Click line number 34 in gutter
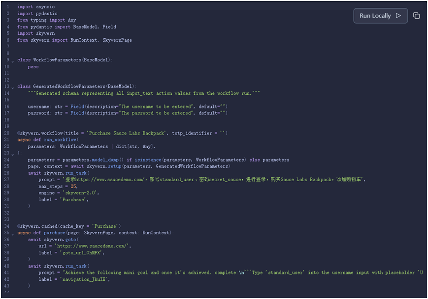428x299 pixels. 6,226
